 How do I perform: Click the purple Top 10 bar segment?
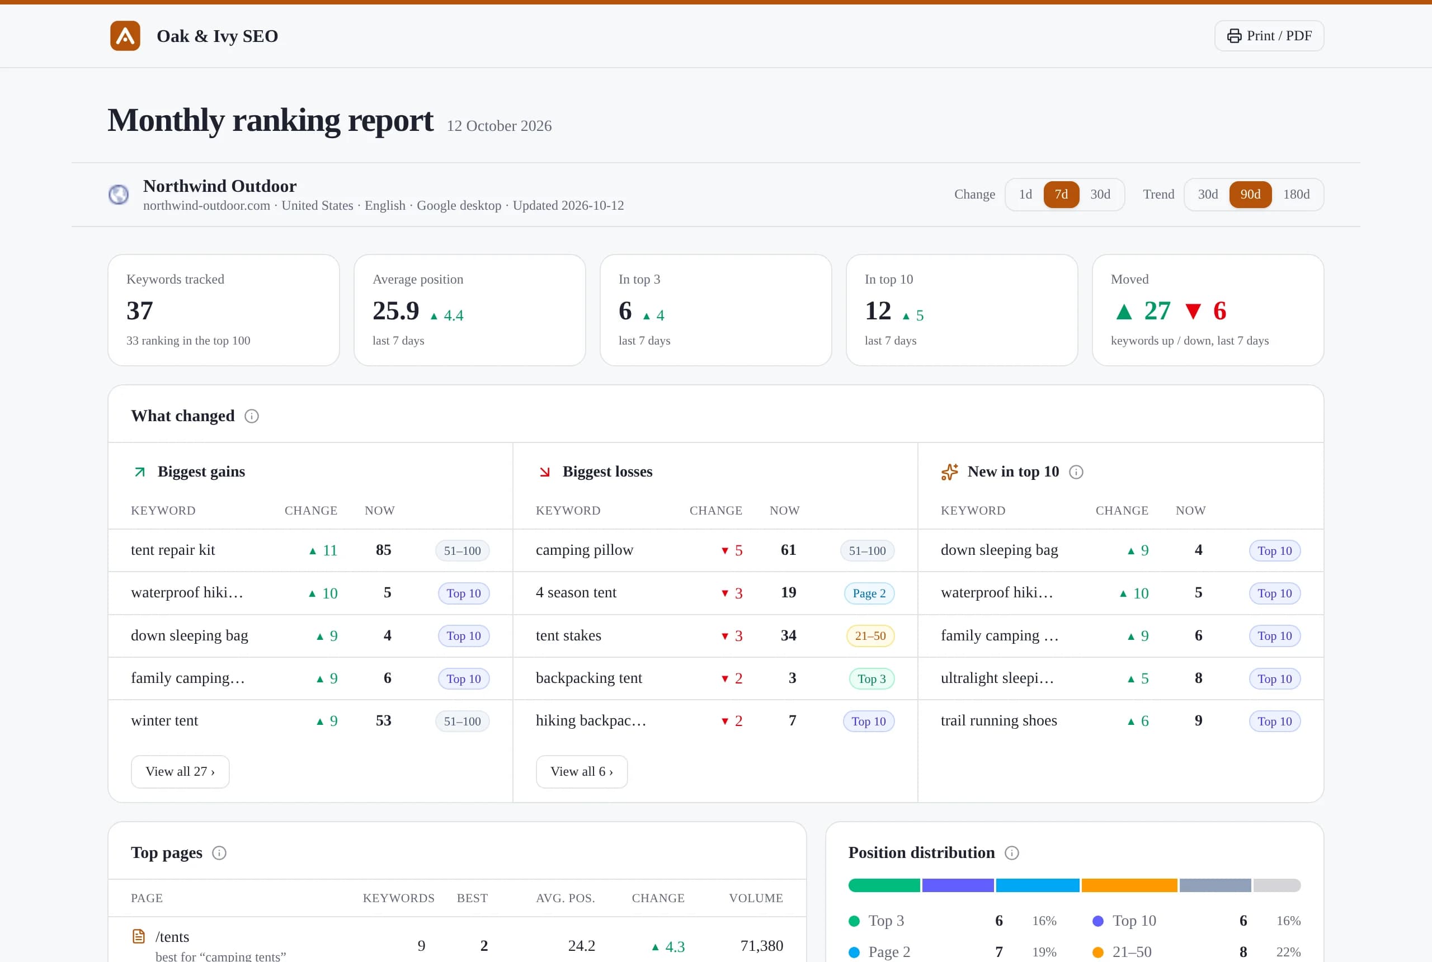[x=958, y=885]
